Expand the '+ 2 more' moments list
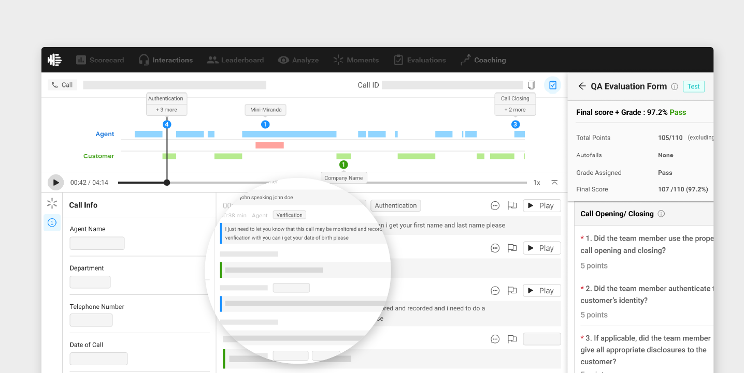 pos(515,110)
